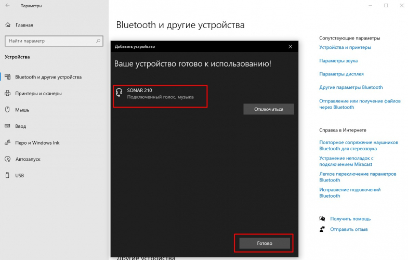408x260 pixels.
Task: Open Повторное сопряжение наушников Bluetooth link
Action: [x=359, y=146]
